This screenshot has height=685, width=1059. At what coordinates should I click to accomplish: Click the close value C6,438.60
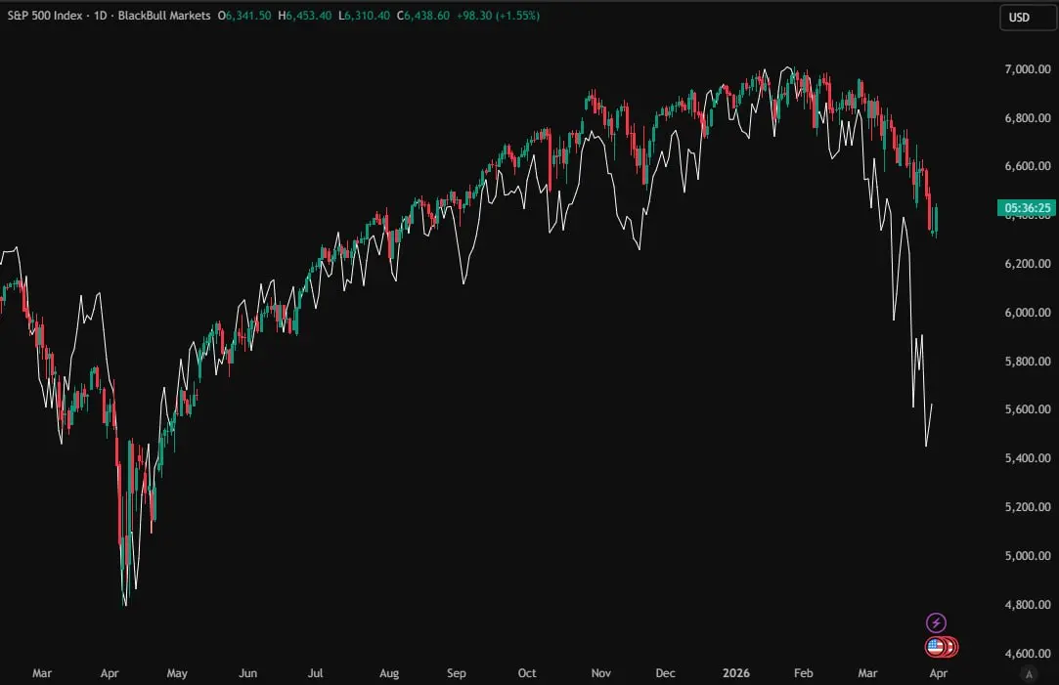(x=422, y=16)
